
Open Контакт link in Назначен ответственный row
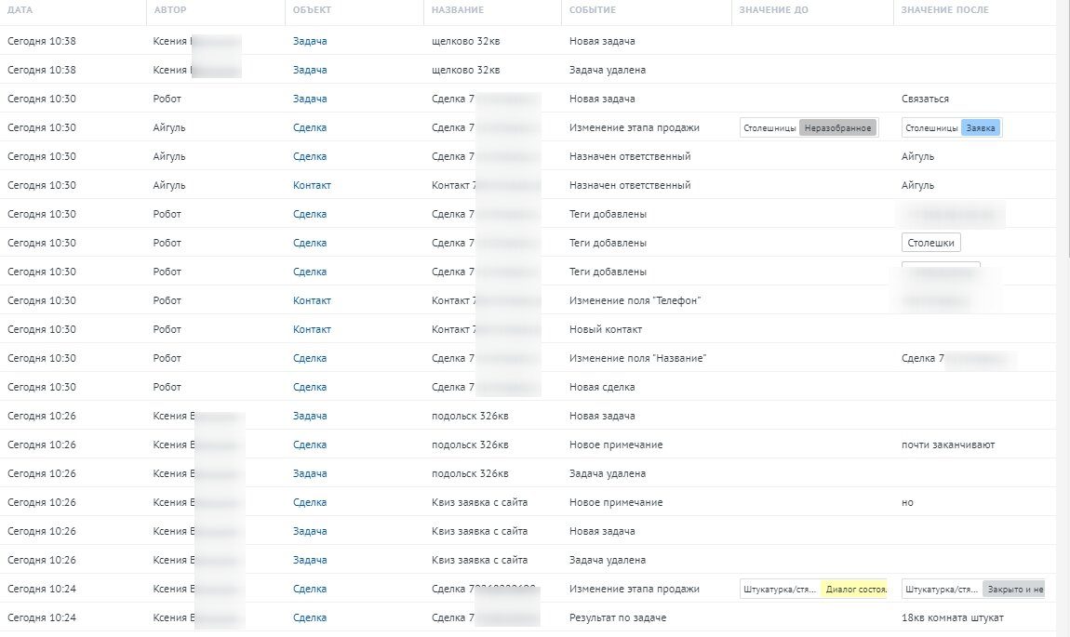(x=312, y=185)
